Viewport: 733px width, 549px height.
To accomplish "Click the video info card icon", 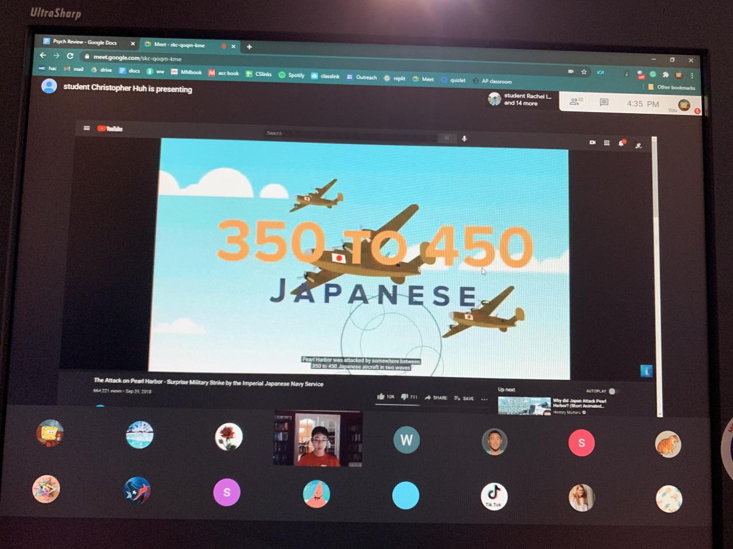I will click(646, 371).
